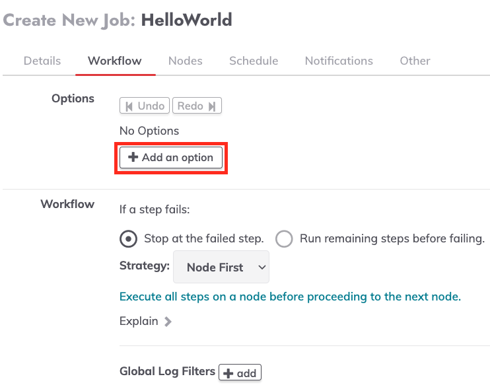The image size is (490, 391).
Task: Click the Redo button
Action: (x=197, y=106)
